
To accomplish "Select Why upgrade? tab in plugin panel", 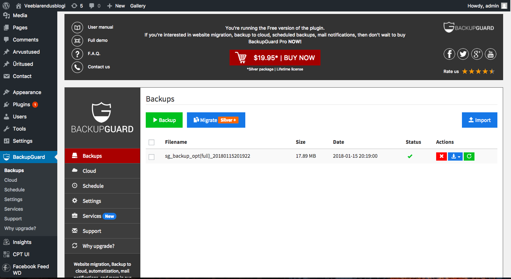I will [x=102, y=246].
